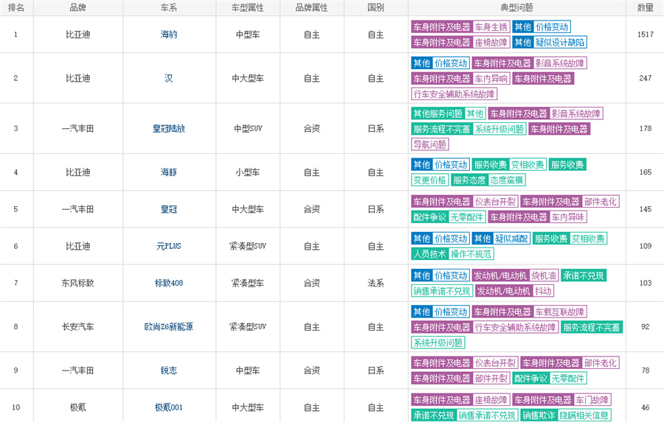
Task: Select the 排名 column header
Action: pos(16,7)
